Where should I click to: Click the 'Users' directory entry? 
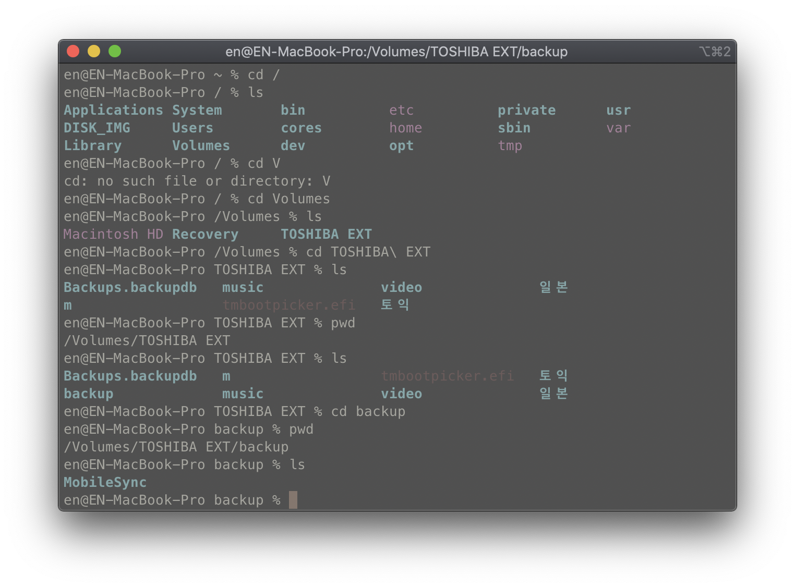[193, 128]
